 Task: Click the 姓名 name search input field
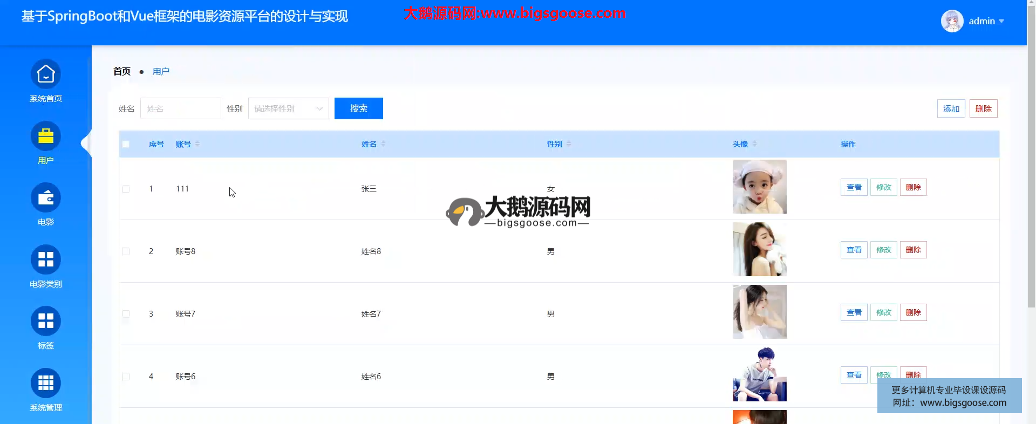pyautogui.click(x=180, y=108)
